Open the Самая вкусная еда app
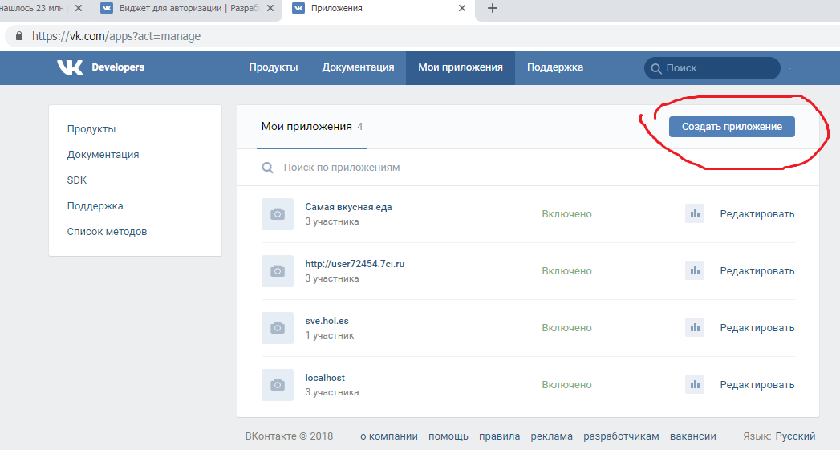The height and width of the screenshot is (450, 840). tap(348, 207)
